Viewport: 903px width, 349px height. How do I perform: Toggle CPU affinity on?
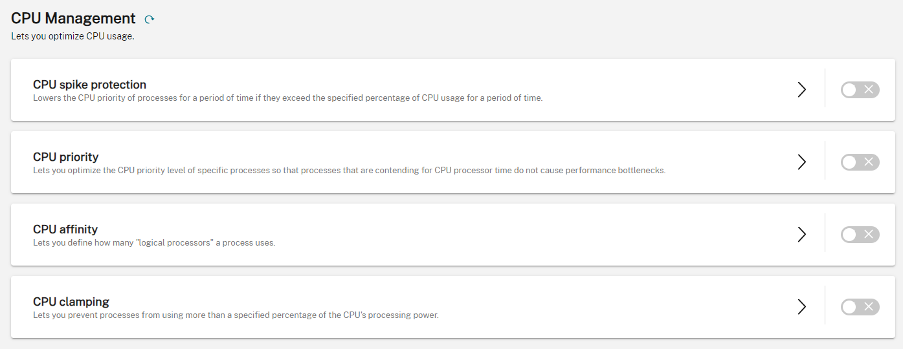860,235
